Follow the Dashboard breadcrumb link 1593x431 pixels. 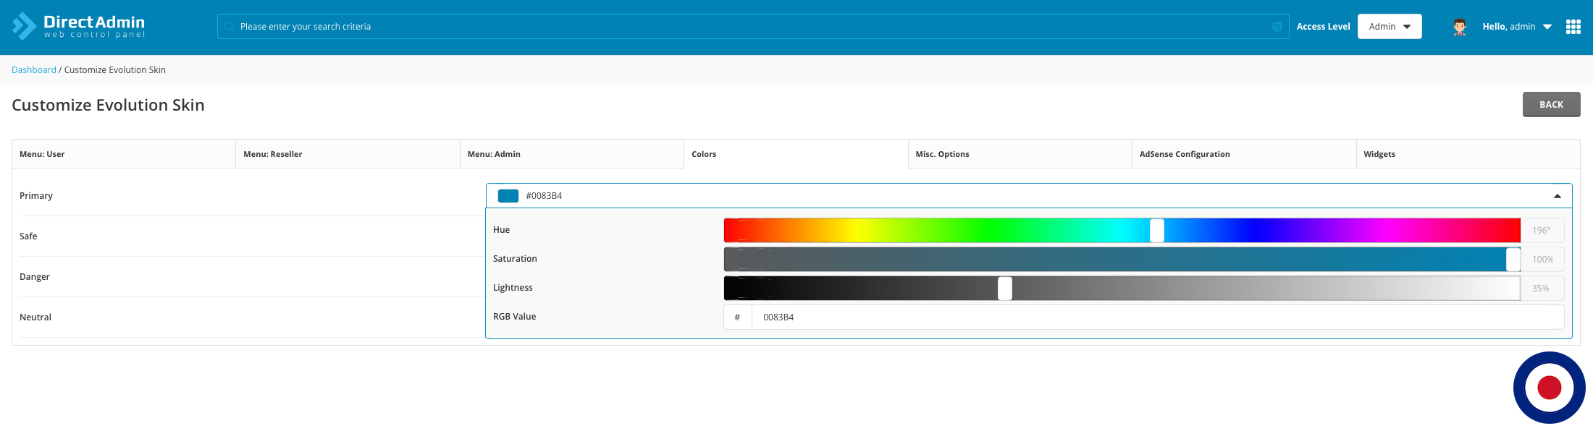34,70
